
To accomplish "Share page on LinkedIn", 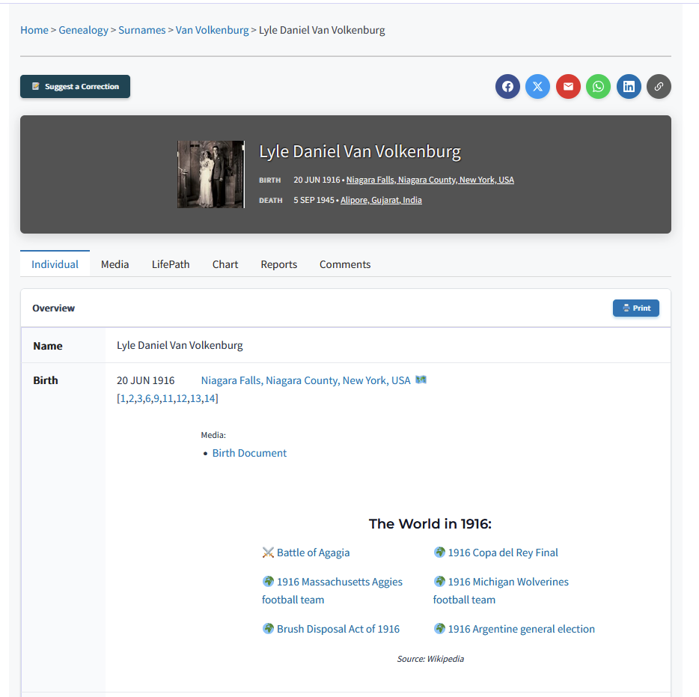I will click(629, 86).
